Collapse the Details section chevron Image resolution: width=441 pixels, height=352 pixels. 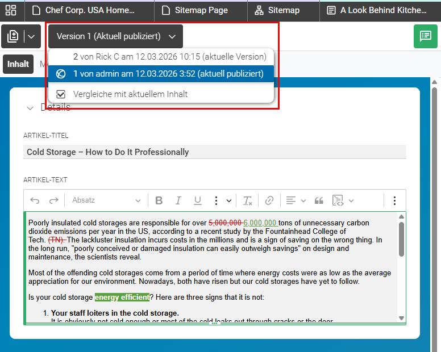point(30,108)
